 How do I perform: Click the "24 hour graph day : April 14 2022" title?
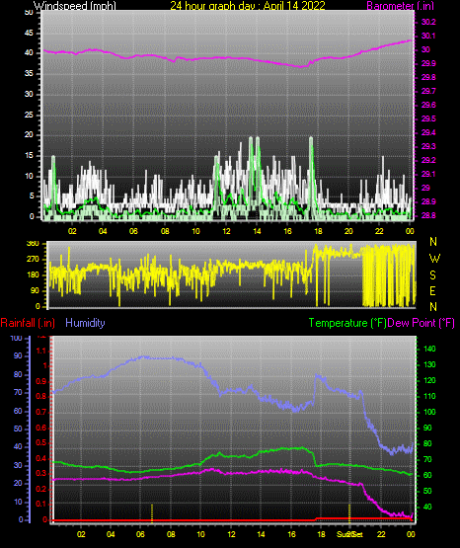[x=248, y=6]
